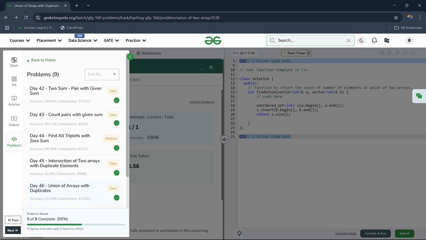The width and height of the screenshot is (426, 240).
Task: Reload the browser page
Action: [x=26, y=17]
